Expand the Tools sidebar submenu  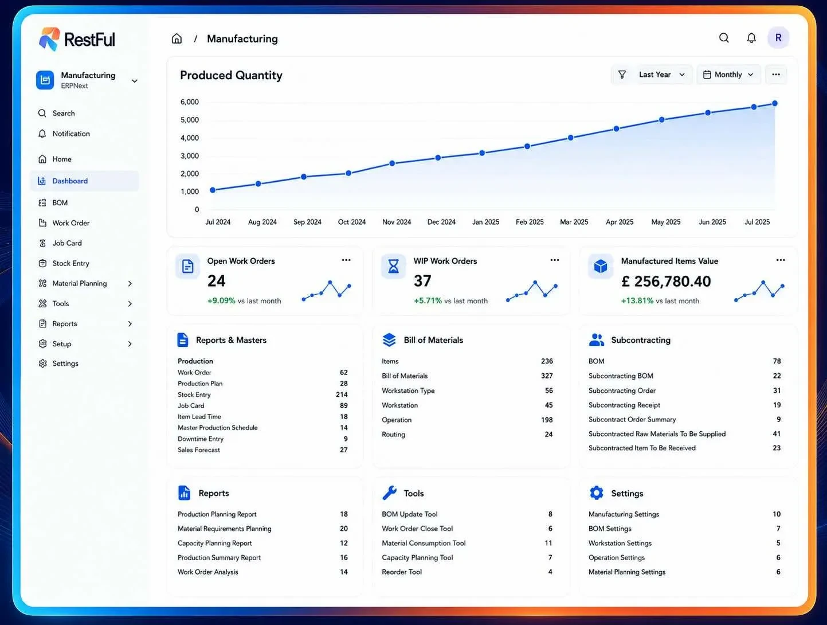tap(130, 303)
